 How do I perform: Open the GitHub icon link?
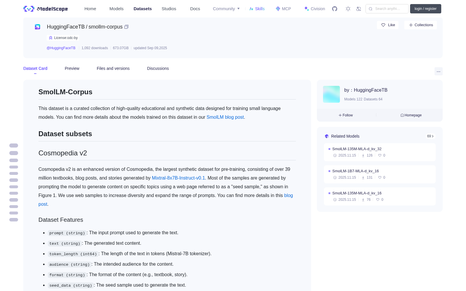pyautogui.click(x=335, y=9)
